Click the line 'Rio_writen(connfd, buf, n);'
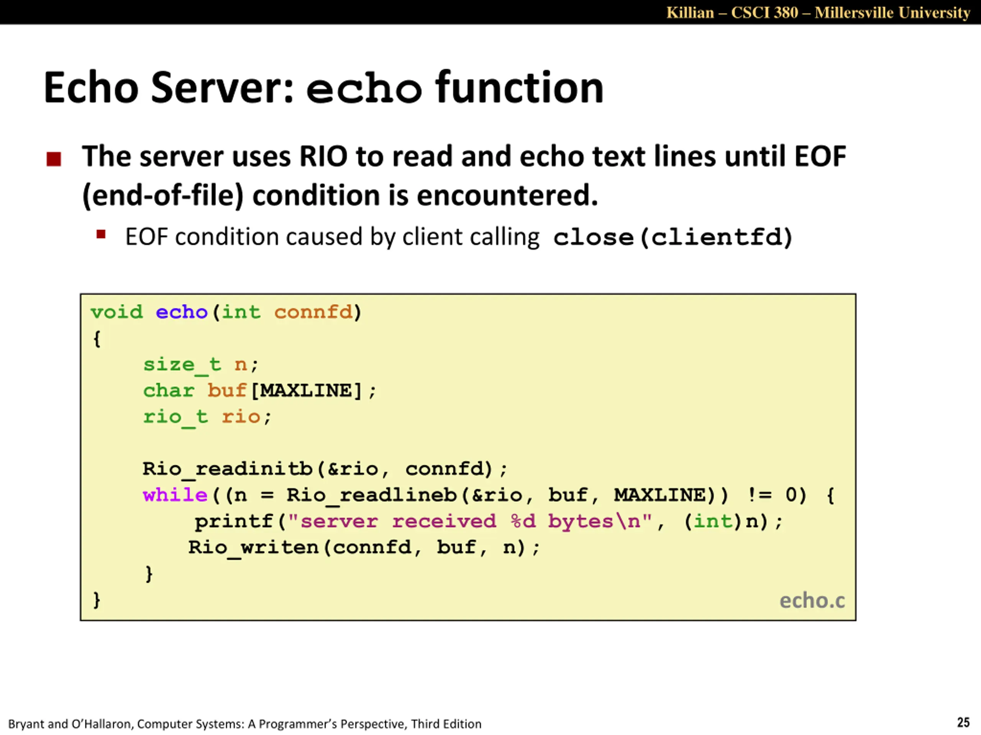The height and width of the screenshot is (735, 981). 364,547
